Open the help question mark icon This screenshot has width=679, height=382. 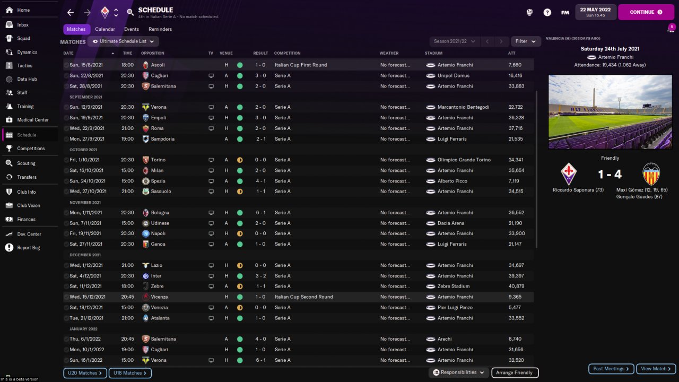tap(547, 12)
